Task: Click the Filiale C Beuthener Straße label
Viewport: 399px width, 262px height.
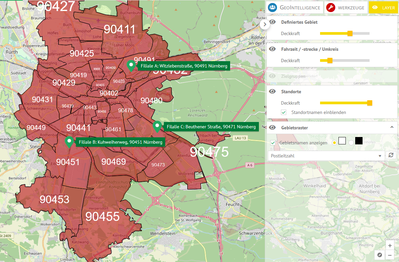Action: tap(211, 127)
